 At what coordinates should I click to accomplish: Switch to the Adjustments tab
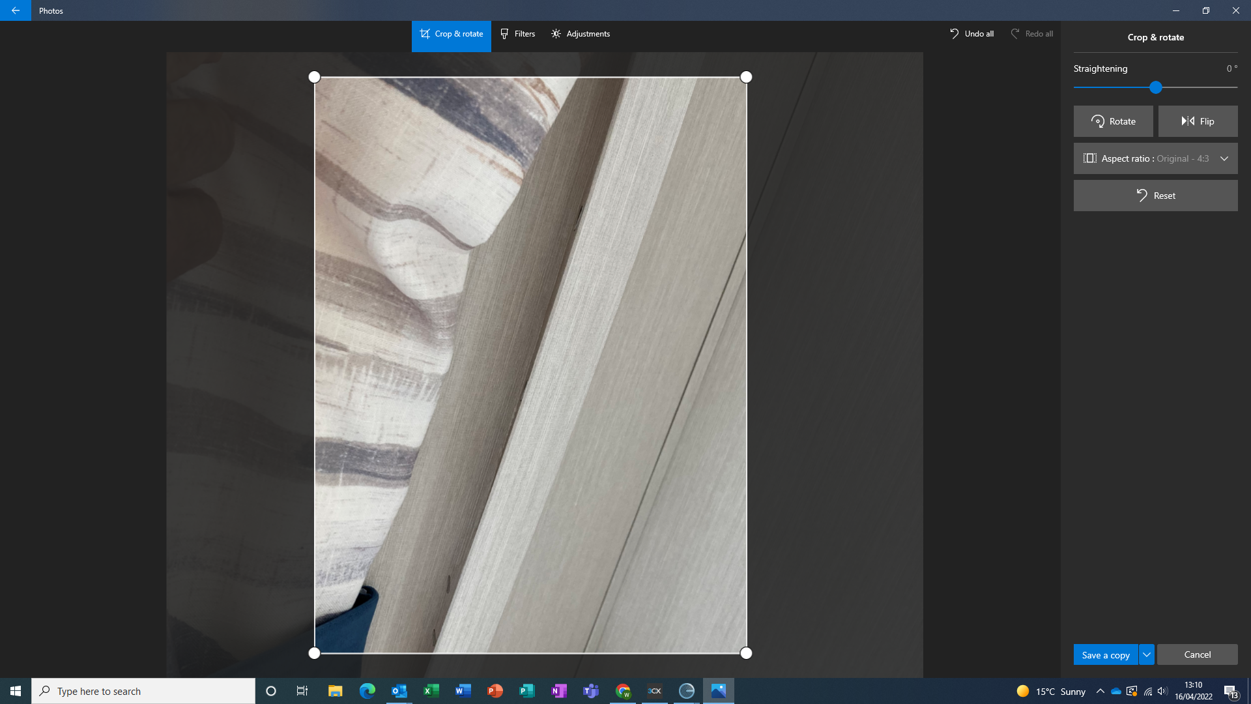(580, 34)
